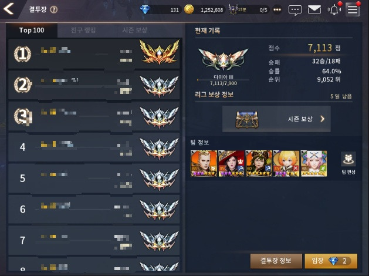Switch to the 친구 랭킹 tab

[x=83, y=30]
